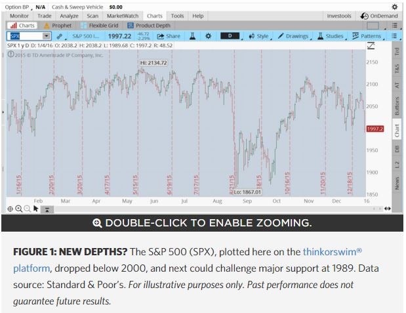Screen dimensions: 406x313
Task: Open the Drawings menu
Action: tap(294, 36)
